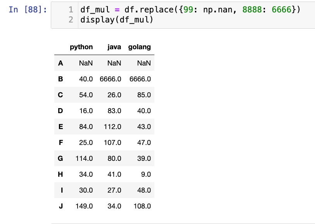
Task: Click the 85.0 cell in row C
Action: click(x=144, y=95)
